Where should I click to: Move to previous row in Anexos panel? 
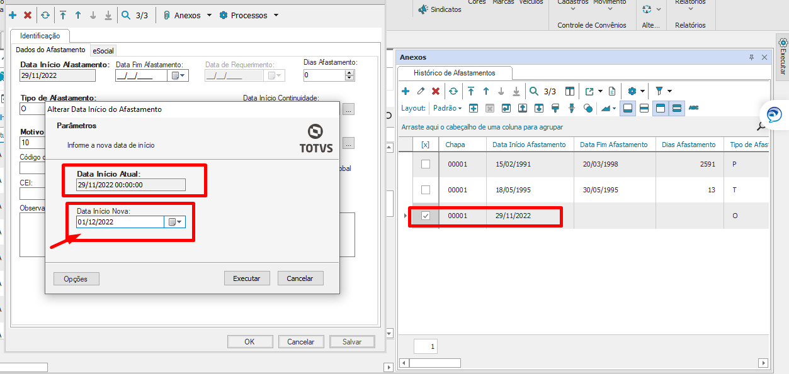(x=485, y=91)
